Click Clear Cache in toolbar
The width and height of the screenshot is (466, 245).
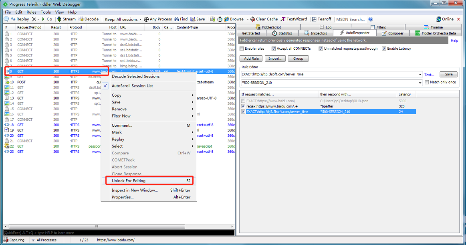[x=264, y=19]
